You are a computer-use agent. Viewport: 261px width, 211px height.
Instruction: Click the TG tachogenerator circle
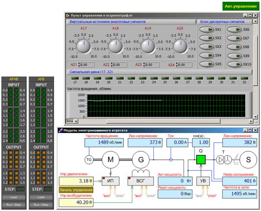pyautogui.click(x=89, y=159)
